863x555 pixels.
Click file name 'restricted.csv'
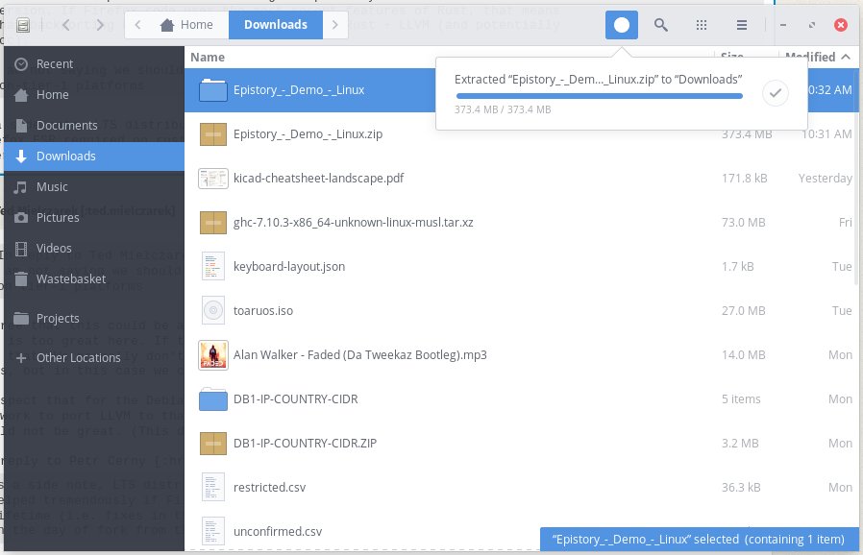(x=269, y=488)
